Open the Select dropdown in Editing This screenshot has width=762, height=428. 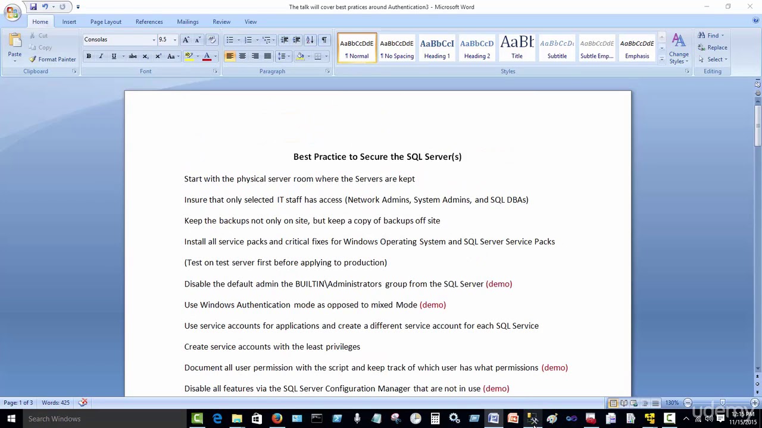[713, 59]
